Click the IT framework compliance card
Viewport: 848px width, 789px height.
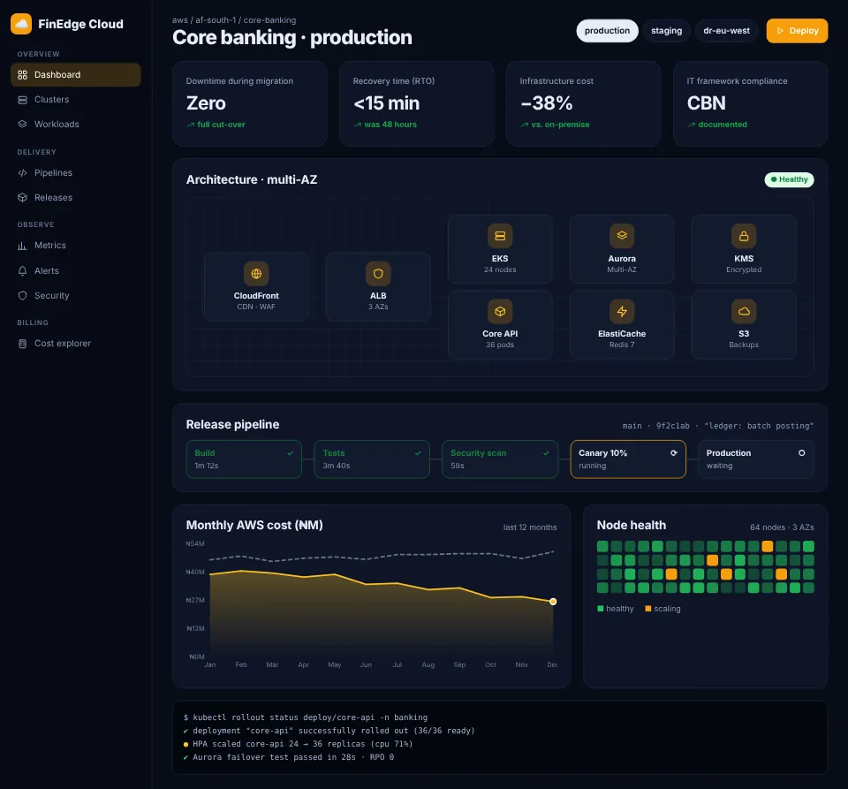tap(750, 104)
